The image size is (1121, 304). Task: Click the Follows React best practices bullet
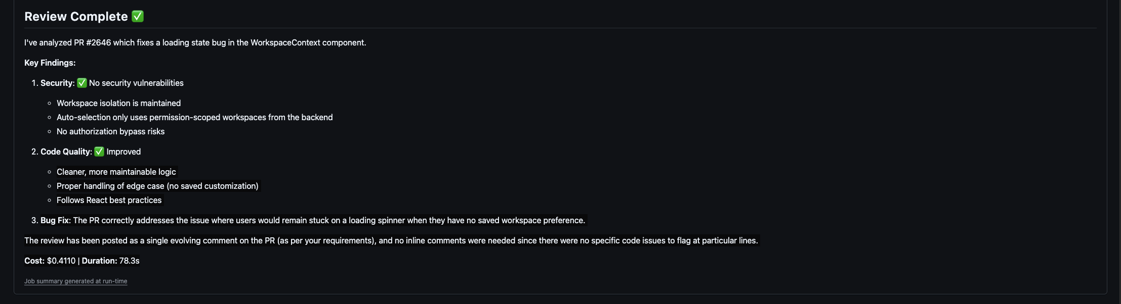(109, 200)
